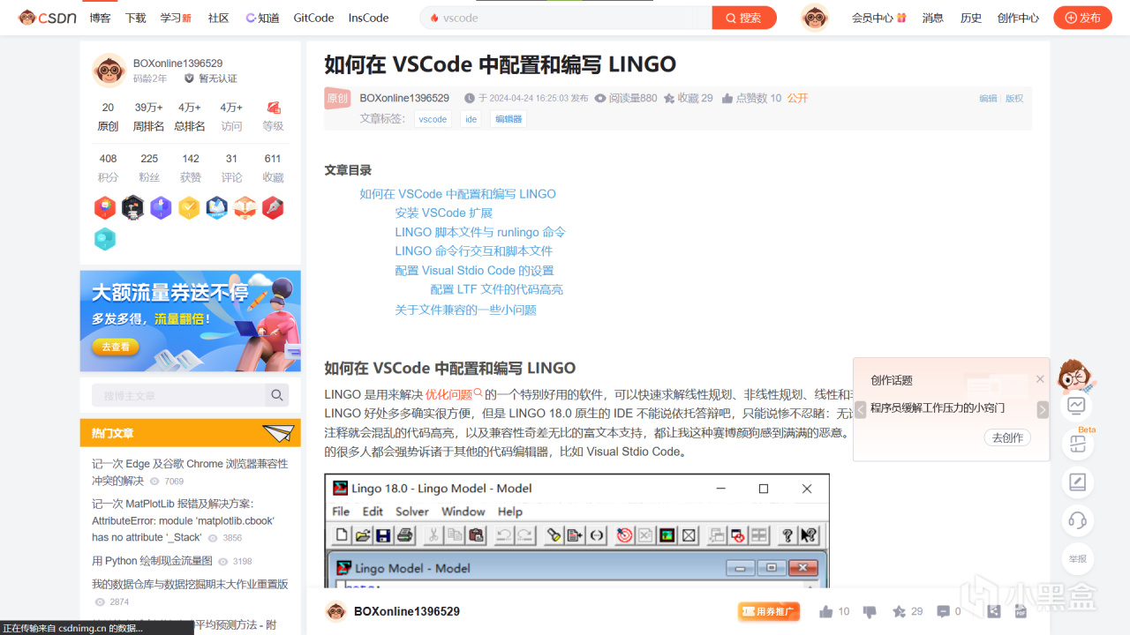Click the 暂无认证 shield icon

[x=189, y=78]
